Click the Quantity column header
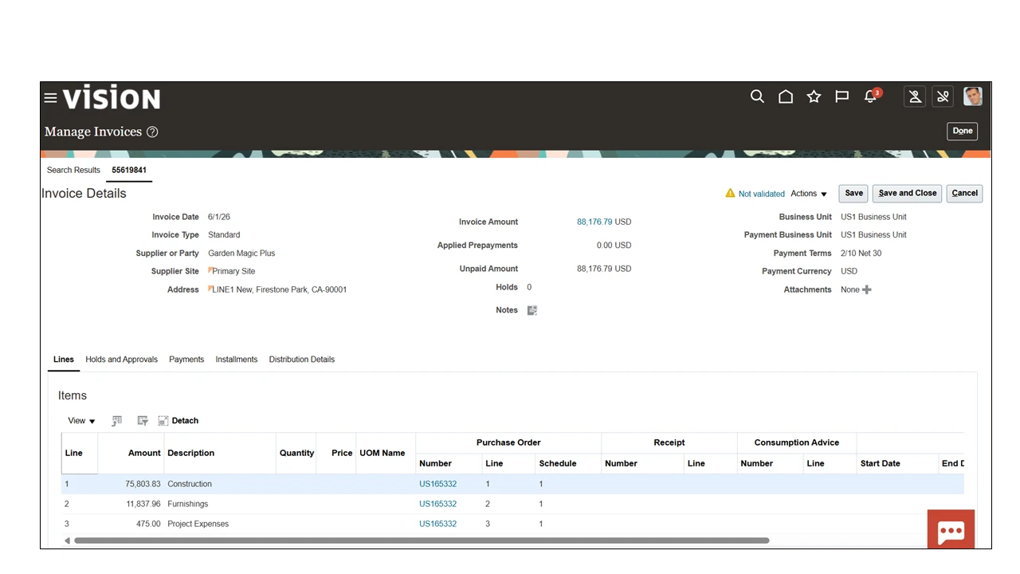Screen dimensions: 1020x574 pyautogui.click(x=296, y=453)
